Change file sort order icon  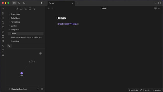coord(25,9)
